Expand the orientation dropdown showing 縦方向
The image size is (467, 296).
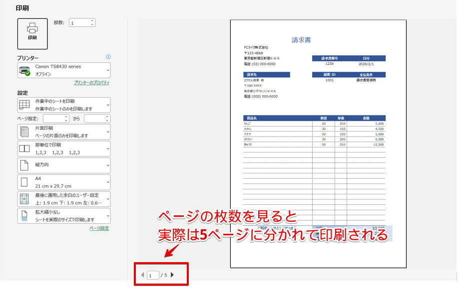[107, 165]
